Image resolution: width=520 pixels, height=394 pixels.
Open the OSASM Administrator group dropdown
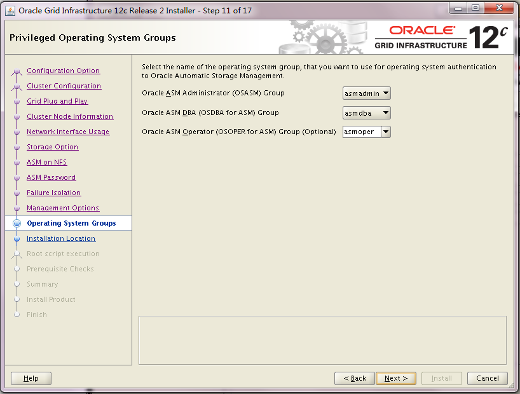pyautogui.click(x=367, y=93)
